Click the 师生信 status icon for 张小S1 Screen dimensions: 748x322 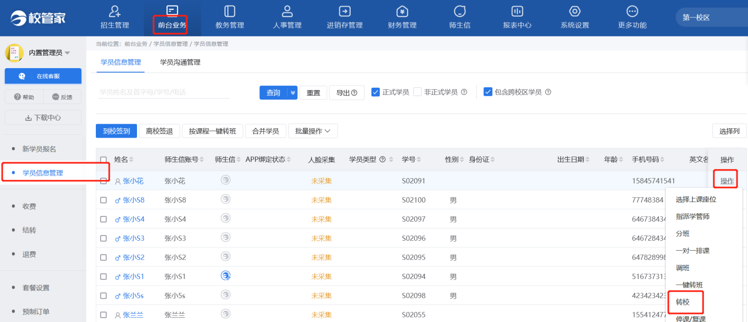(x=226, y=276)
